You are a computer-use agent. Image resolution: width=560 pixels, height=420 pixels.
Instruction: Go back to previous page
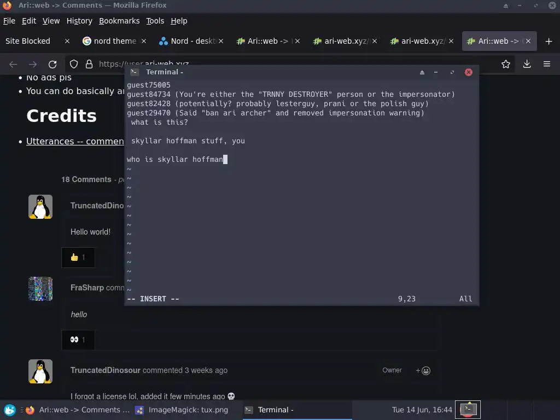[x=13, y=65]
